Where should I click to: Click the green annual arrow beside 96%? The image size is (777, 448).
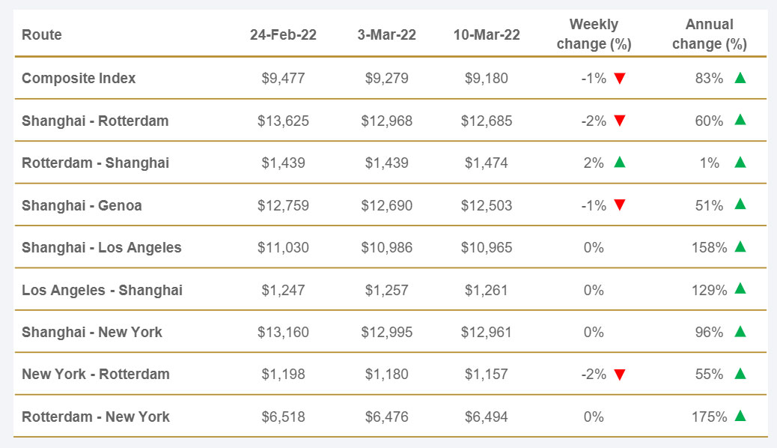[x=740, y=332]
